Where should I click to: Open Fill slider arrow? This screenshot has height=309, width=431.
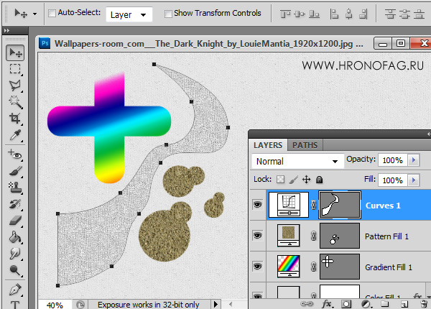tap(414, 180)
